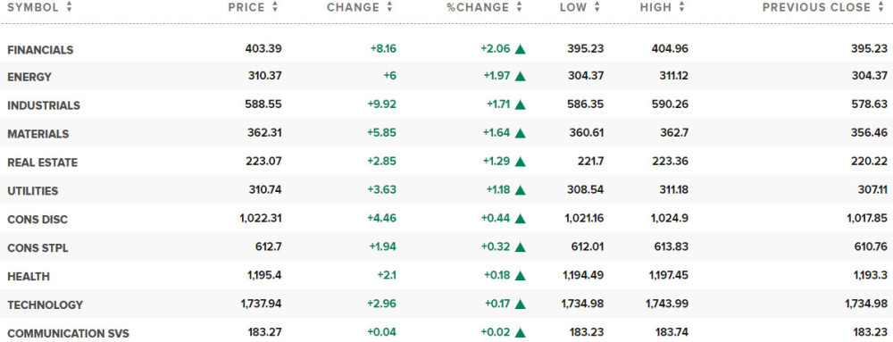
Task: Sort by PRICE column arrows
Action: (275, 7)
